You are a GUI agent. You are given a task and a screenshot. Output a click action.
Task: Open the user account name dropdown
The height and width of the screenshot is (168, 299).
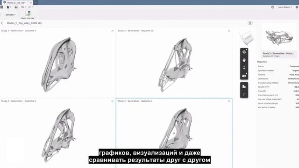click(285, 7)
